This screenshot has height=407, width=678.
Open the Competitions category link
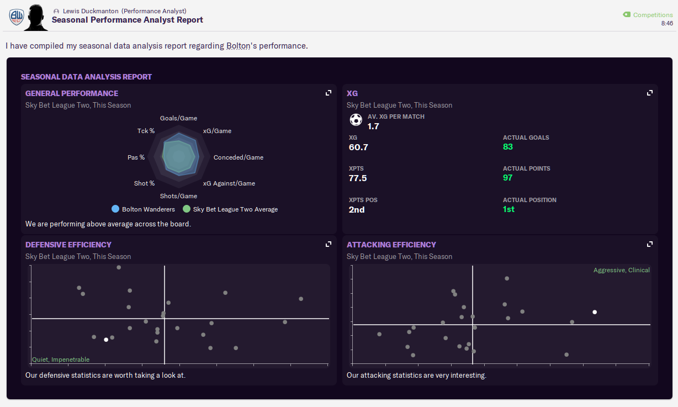653,15
